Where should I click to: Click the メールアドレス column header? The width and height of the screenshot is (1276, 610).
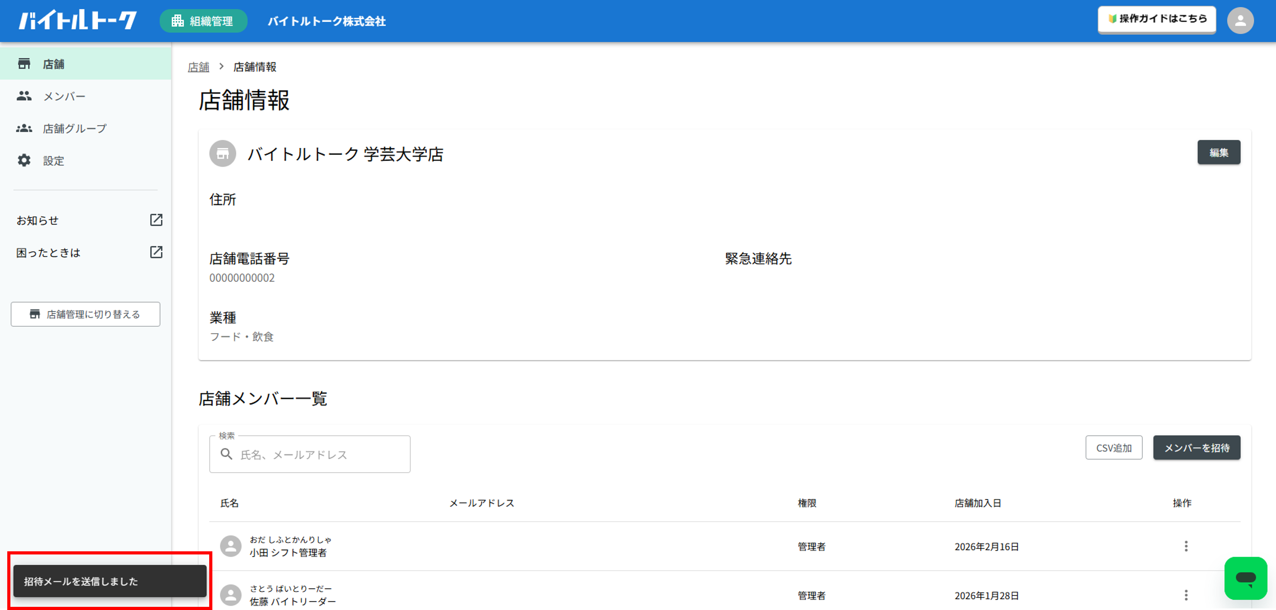[x=481, y=503]
